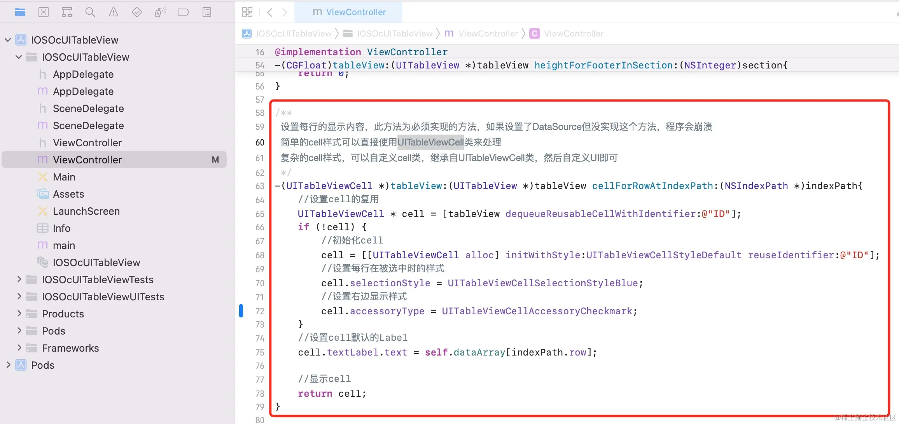Viewport: 899px width, 424px height.
Task: Open the Report navigator icon
Action: [207, 12]
